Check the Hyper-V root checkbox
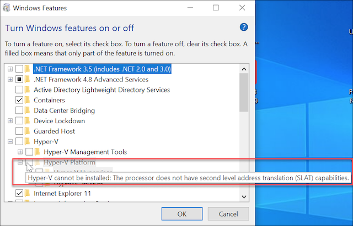The image size is (353, 226). [19, 141]
